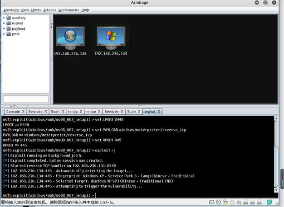Open the View menu
The image size is (284, 207).
point(25,10)
